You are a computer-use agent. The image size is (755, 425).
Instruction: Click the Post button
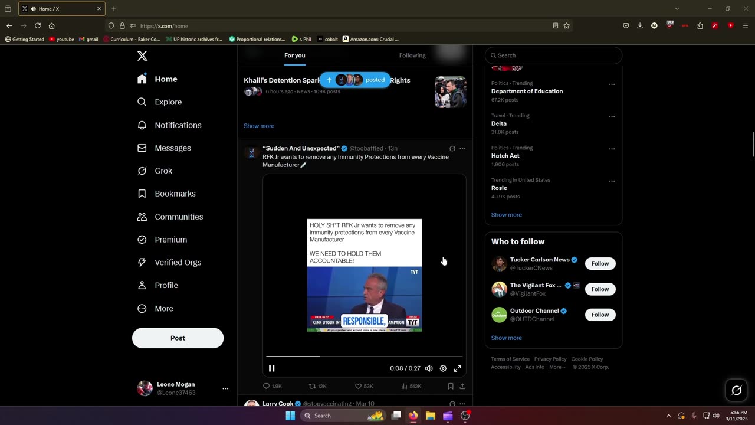178,338
